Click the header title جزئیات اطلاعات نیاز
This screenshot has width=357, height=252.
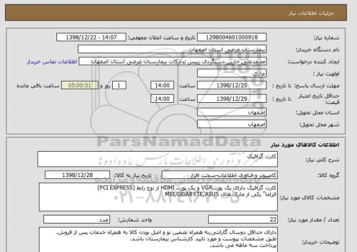(311, 13)
